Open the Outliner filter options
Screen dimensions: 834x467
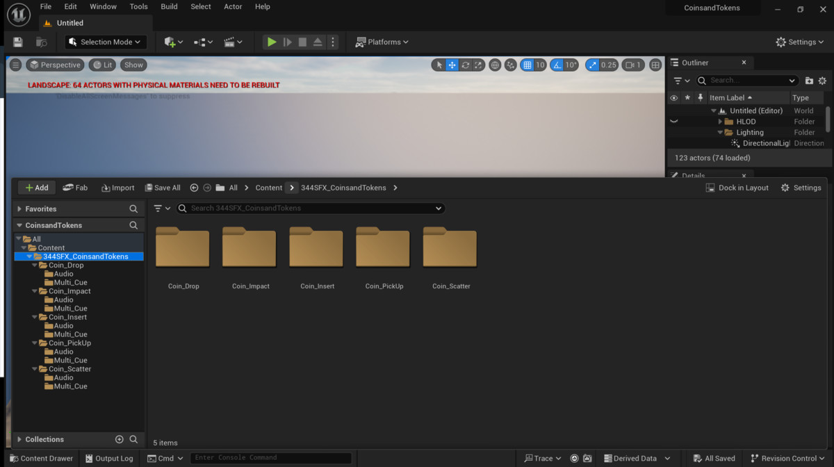(681, 81)
